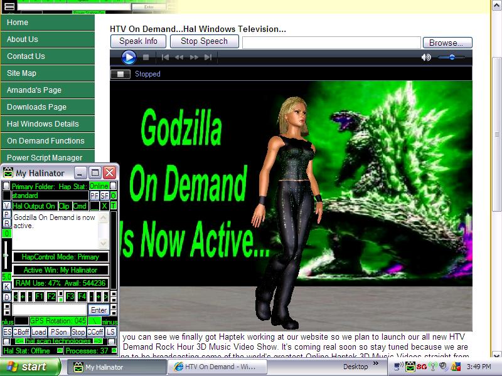Click the F1 function key in Halinator
Viewport: 502px width, 376px height.
coord(40,296)
